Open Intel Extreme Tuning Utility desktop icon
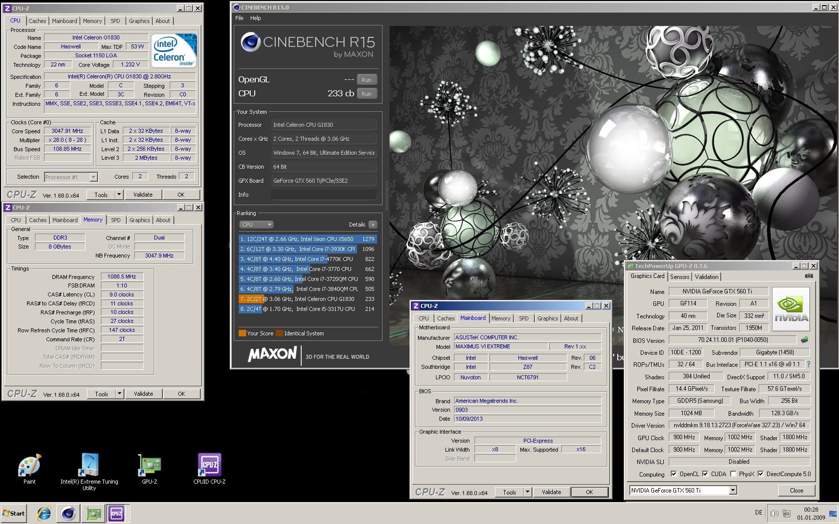The image size is (839, 524). [89, 472]
